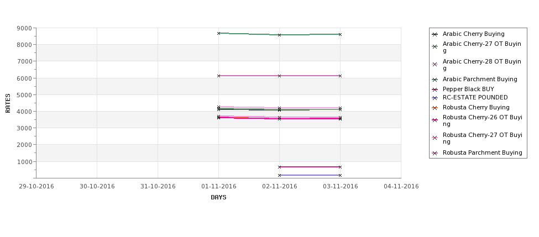Select the Robusta Cherry-26 OT Buying legend label
539x237 pixels.
click(482, 120)
